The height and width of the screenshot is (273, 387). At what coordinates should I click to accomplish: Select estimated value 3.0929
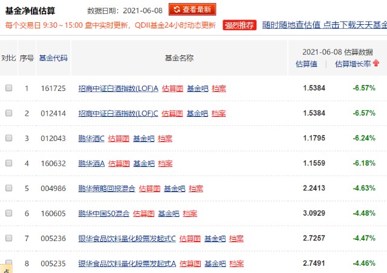[x=314, y=213]
